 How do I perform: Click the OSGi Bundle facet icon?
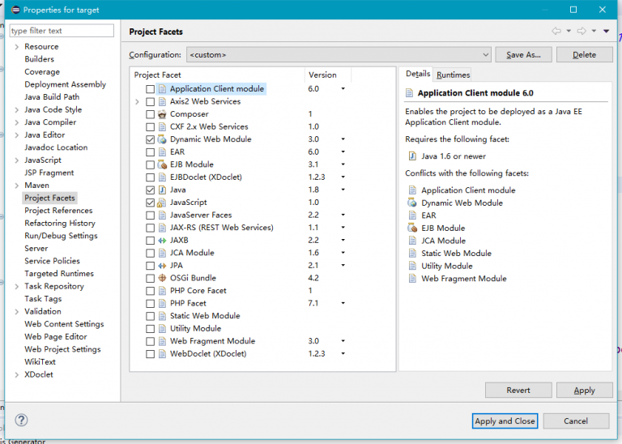[x=162, y=278]
